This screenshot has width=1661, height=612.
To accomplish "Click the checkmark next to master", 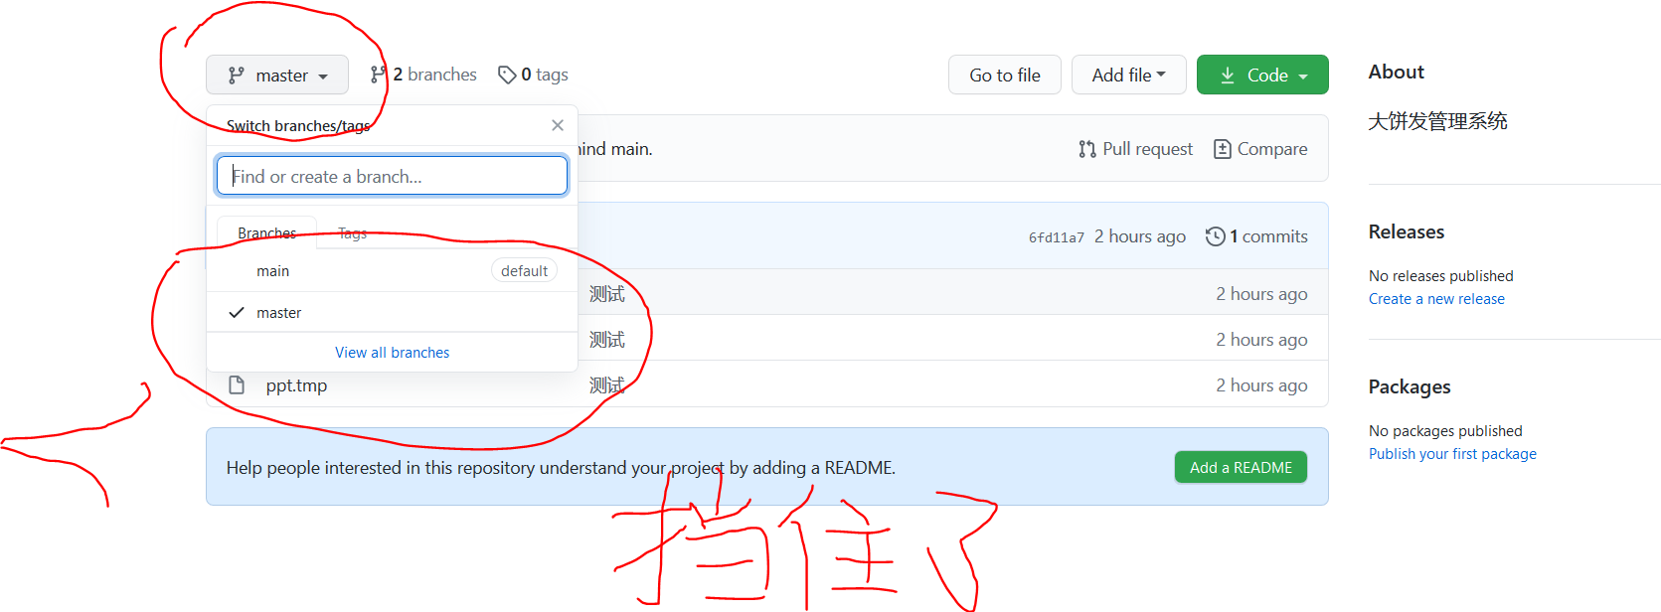I will (236, 312).
